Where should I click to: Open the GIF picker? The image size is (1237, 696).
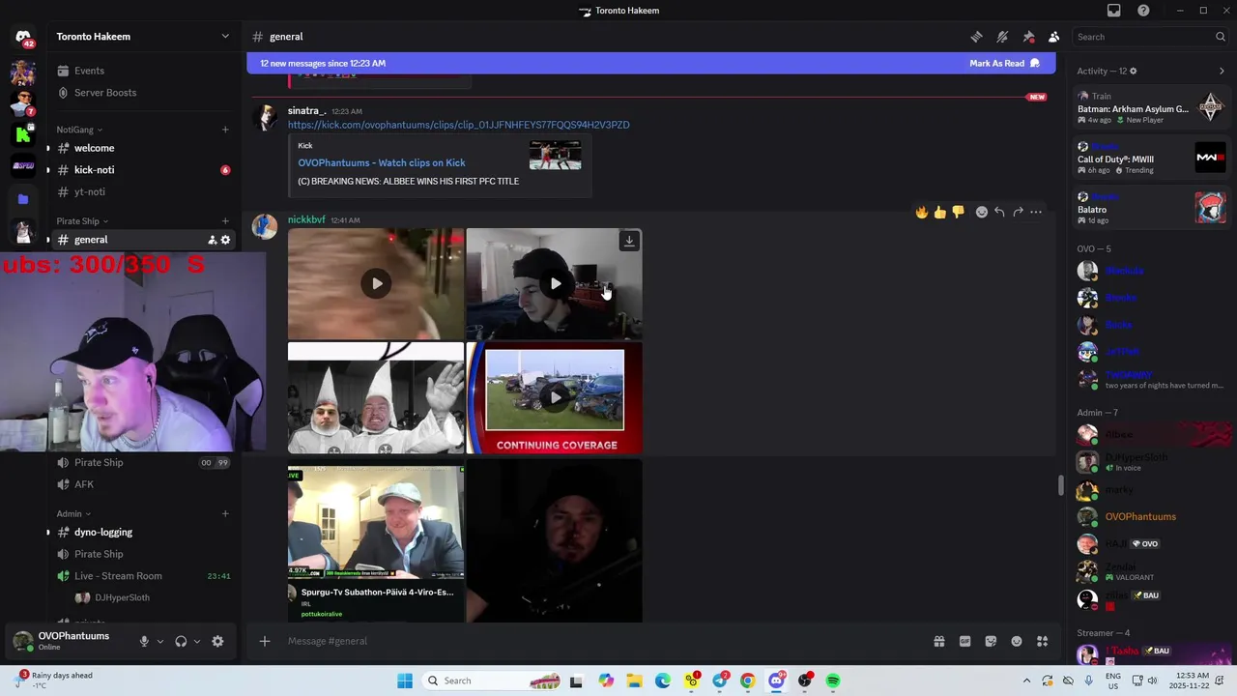point(964,641)
